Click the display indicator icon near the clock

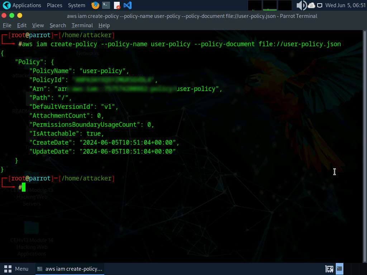tap(320, 5)
